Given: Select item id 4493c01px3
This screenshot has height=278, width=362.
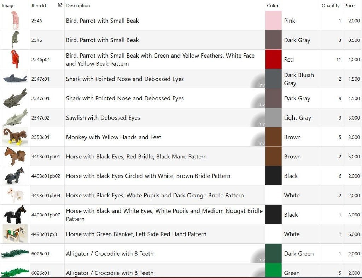Looking at the screenshot, I should (x=44, y=234).
